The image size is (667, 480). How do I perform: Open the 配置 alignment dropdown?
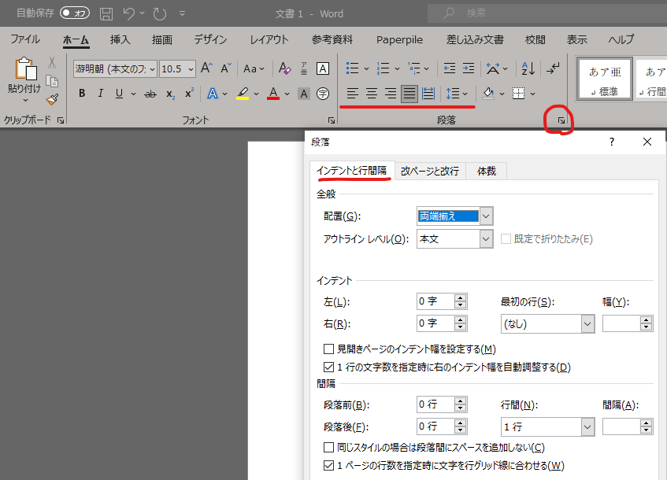(486, 216)
